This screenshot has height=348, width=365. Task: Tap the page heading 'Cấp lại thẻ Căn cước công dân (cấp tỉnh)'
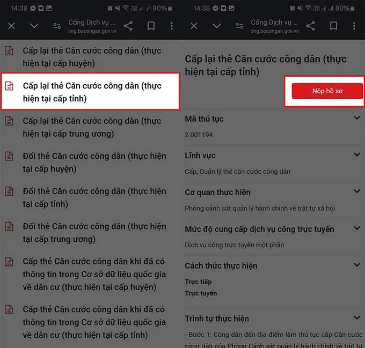266,65
